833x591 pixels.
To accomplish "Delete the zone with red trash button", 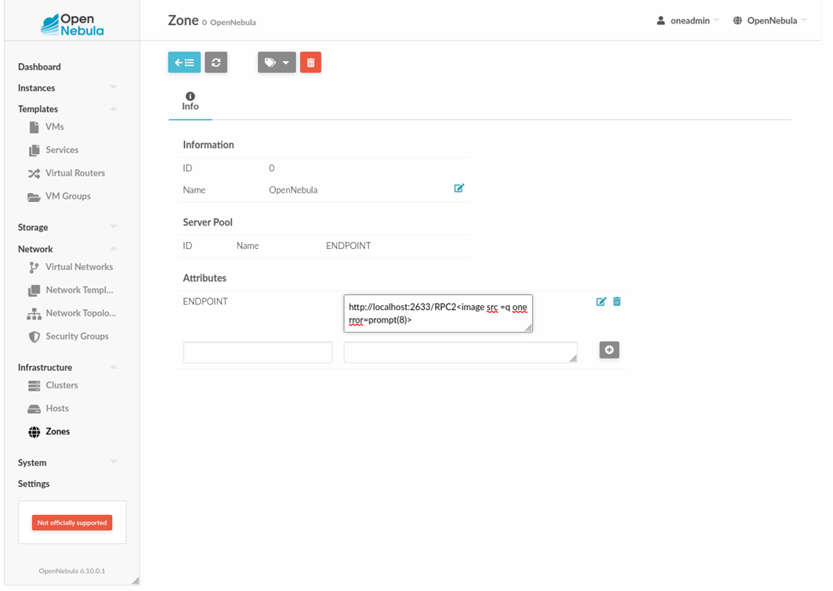I will click(311, 62).
